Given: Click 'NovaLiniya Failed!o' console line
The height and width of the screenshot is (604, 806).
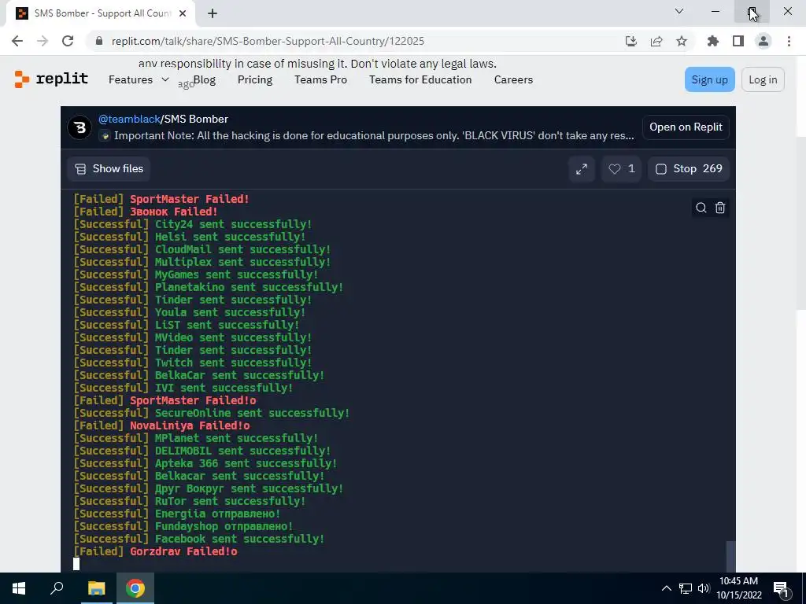Looking at the screenshot, I should pos(161,425).
